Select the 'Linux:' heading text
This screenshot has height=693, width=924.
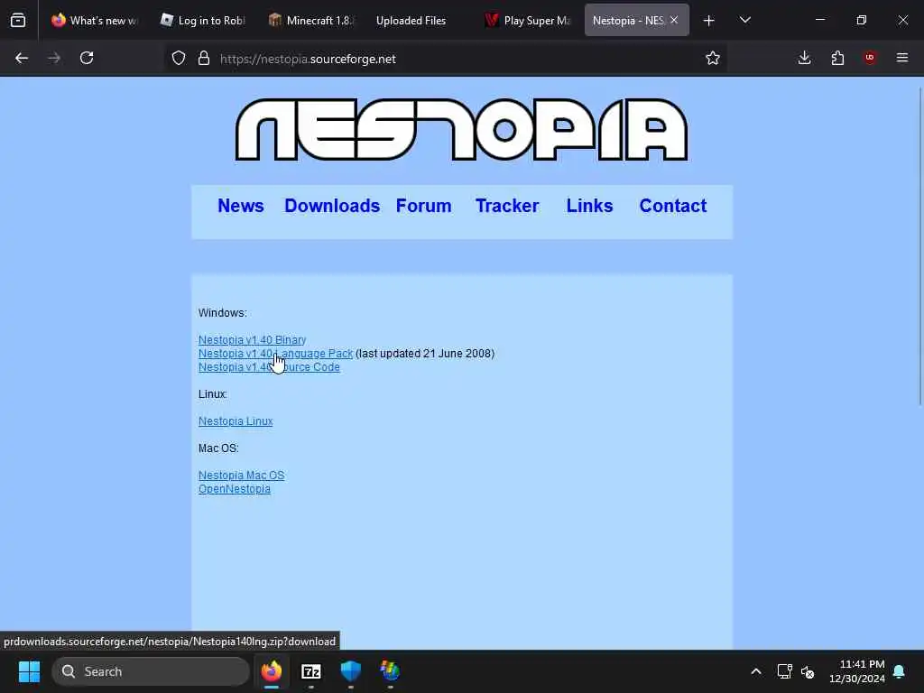[213, 394]
